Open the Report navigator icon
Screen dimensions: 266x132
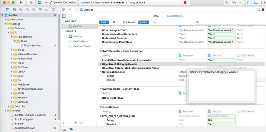pos(53,10)
